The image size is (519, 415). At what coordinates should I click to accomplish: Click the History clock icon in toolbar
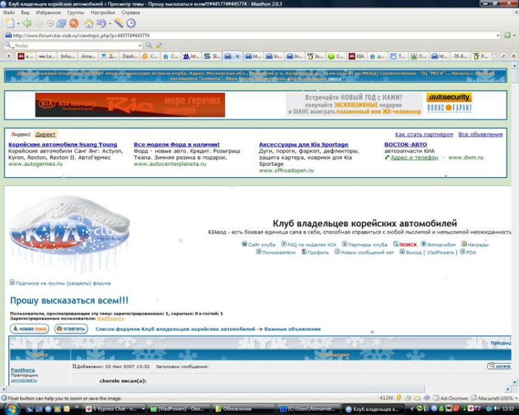tap(131, 23)
